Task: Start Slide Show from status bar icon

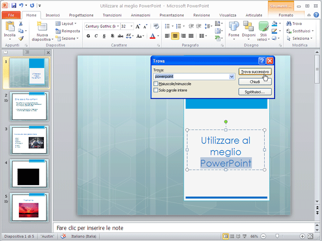Action: [245, 236]
